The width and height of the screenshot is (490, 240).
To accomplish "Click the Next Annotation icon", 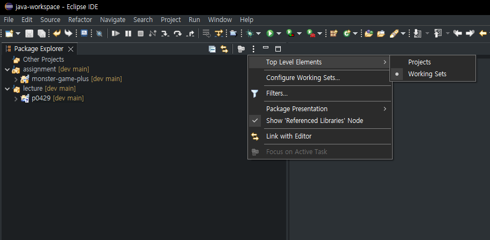I will click(417, 33).
